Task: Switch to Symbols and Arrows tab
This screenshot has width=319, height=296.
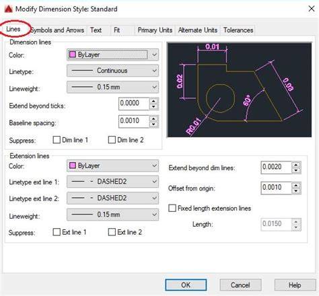Action: (x=57, y=30)
